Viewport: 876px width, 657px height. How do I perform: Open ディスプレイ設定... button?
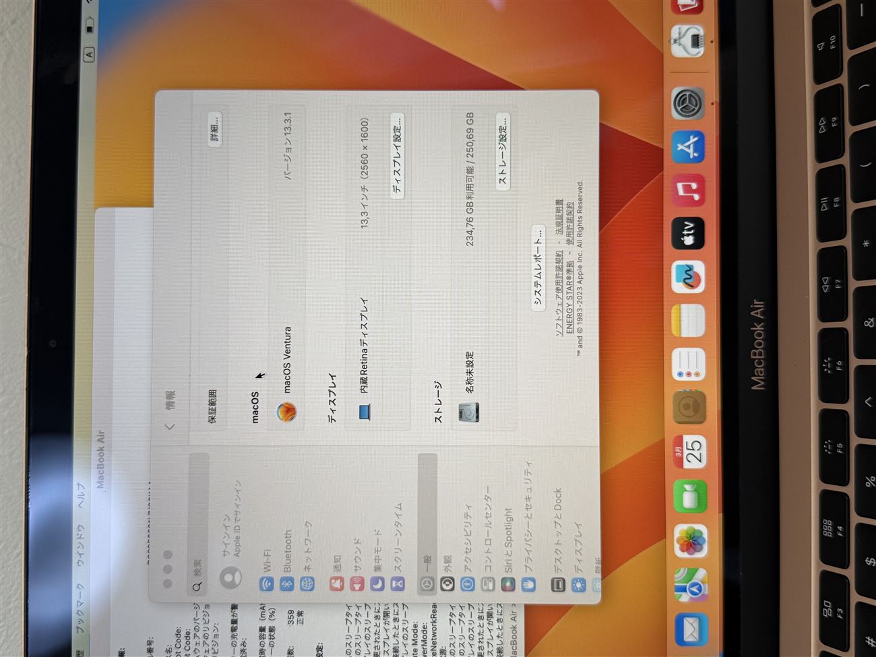398,154
